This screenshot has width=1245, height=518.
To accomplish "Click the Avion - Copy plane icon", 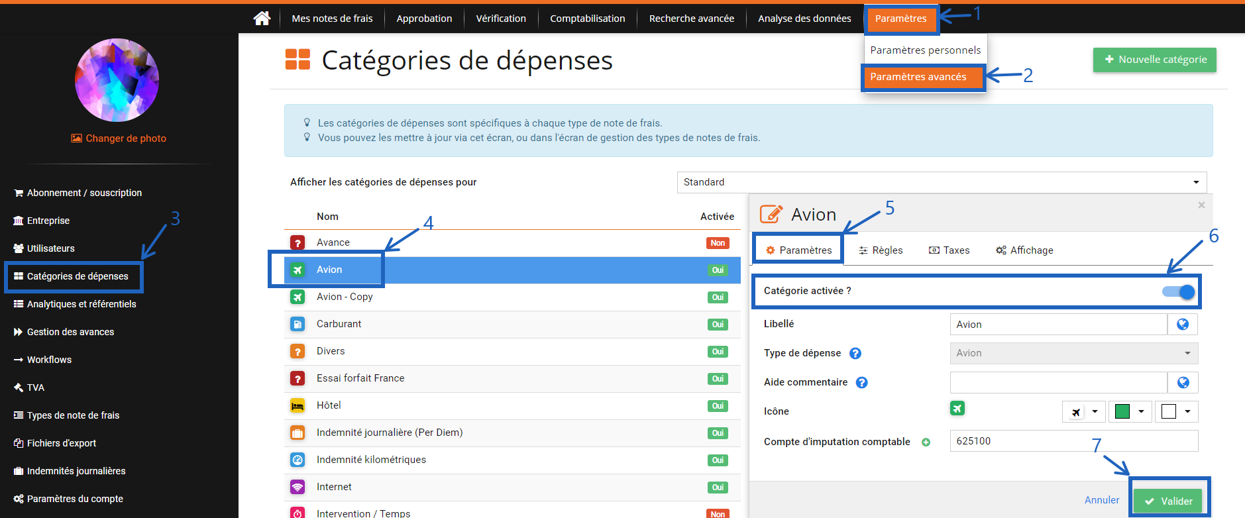I will (298, 297).
